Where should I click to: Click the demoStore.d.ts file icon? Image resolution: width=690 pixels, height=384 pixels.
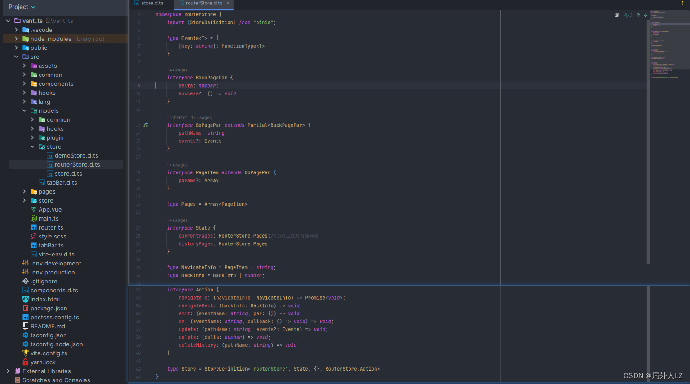point(50,155)
